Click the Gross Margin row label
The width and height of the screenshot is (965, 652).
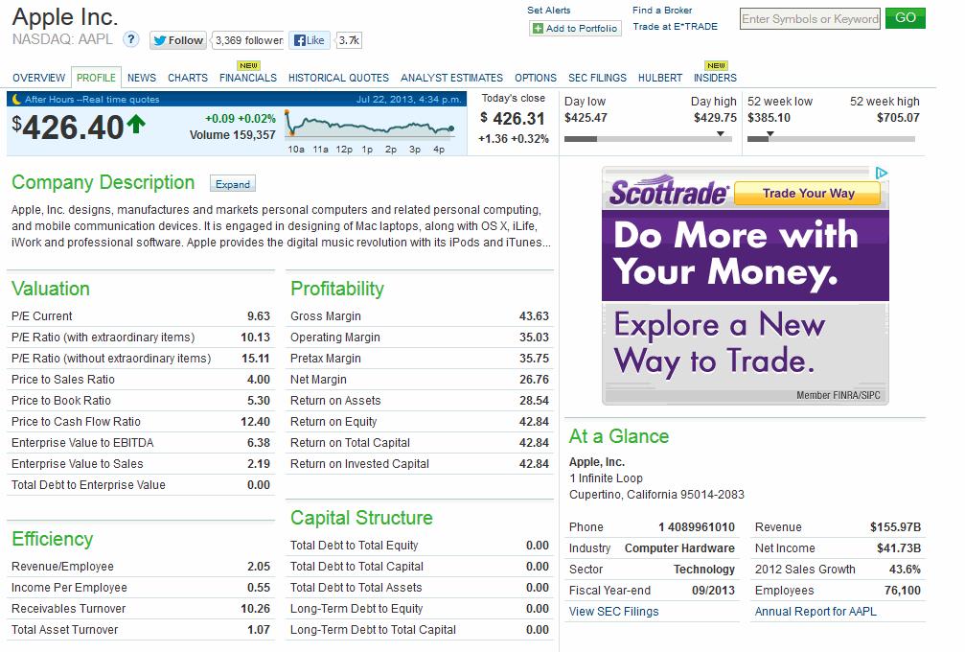tap(326, 315)
